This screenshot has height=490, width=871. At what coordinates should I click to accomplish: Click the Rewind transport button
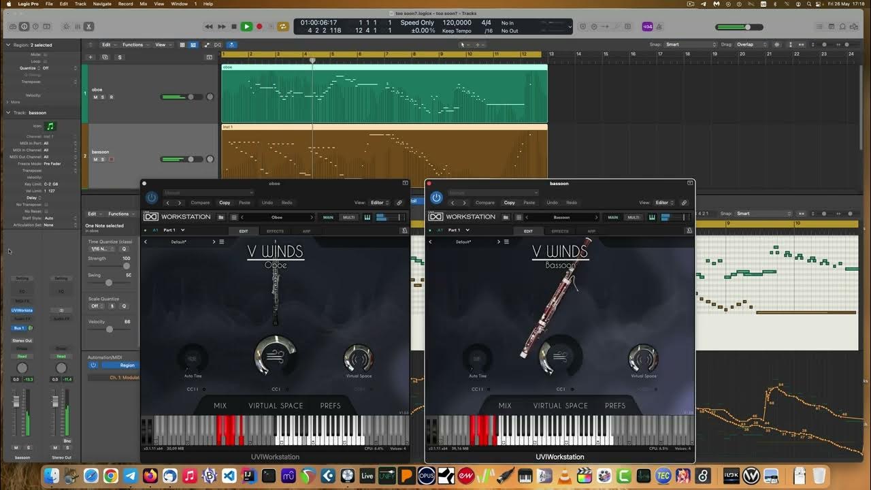(x=209, y=27)
